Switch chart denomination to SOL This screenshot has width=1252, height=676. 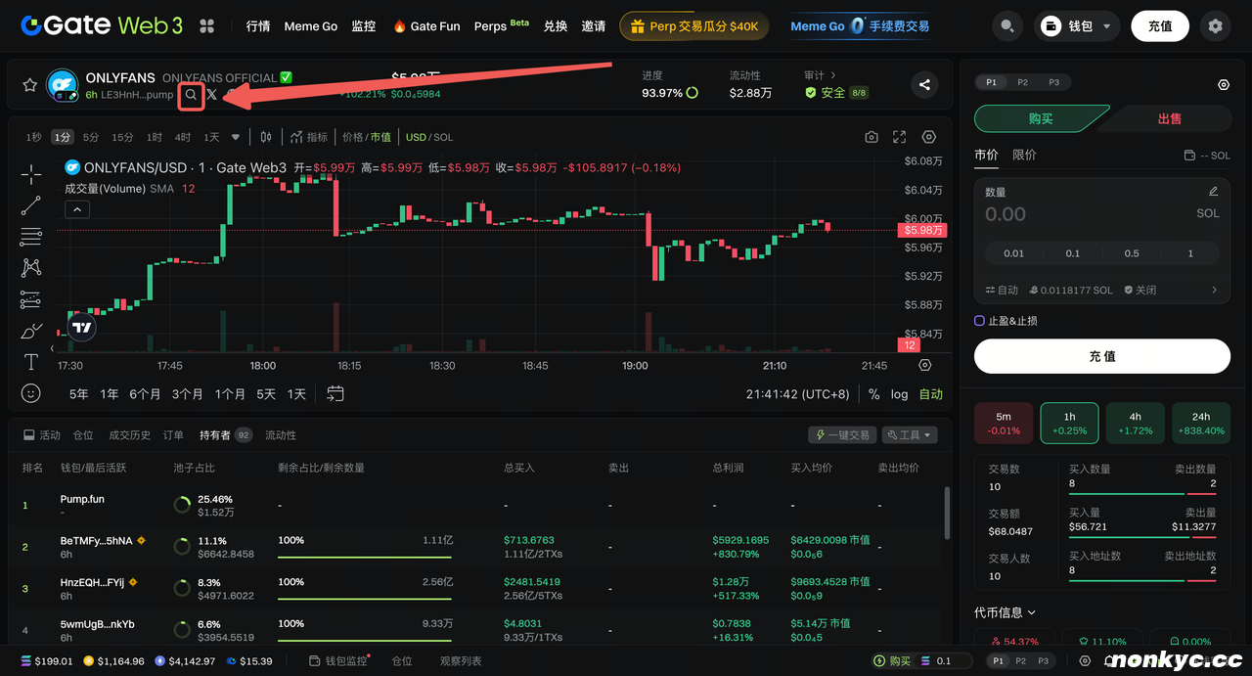point(443,137)
